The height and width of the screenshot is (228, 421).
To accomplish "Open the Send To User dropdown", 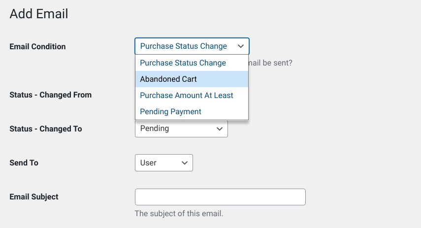I will tap(164, 163).
